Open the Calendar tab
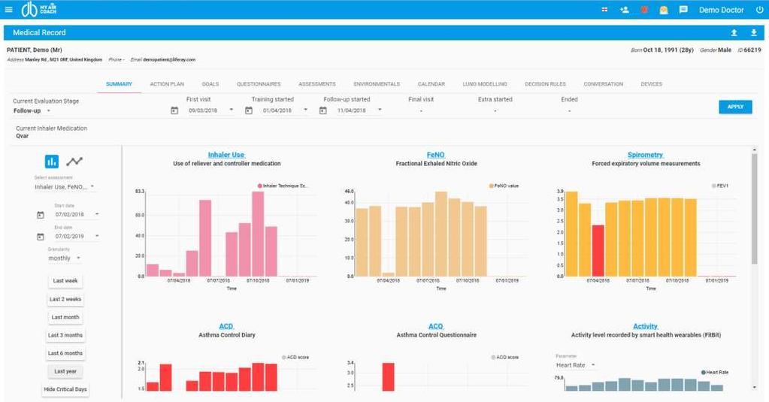Screen dimensions: 769x402 click(431, 84)
